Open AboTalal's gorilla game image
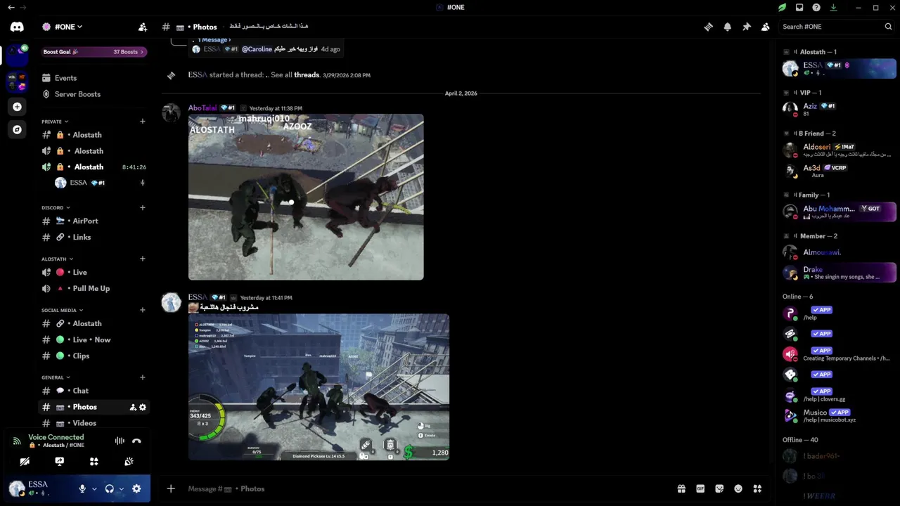This screenshot has width=900, height=506. tap(306, 197)
